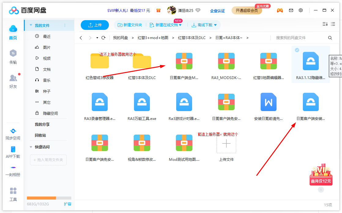Open the game controller icon
Screen dimensions: 342x213
[x=280, y=10]
